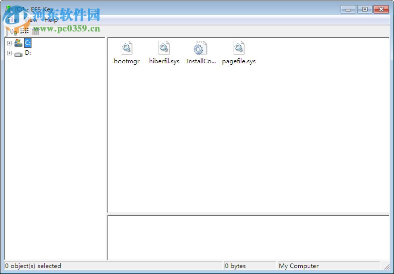Expand the D: drive tree node

coord(9,53)
